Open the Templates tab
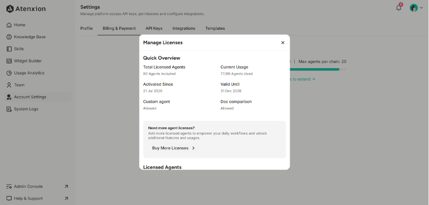The image size is (429, 205). (215, 28)
